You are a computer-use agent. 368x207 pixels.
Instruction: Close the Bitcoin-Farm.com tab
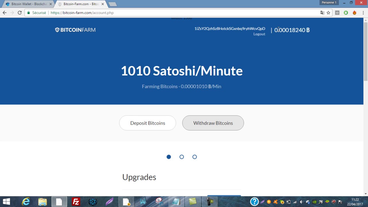point(103,4)
